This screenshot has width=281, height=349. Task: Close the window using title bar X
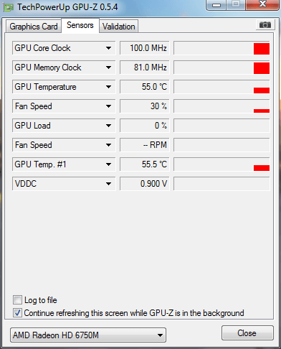[x=262, y=4]
